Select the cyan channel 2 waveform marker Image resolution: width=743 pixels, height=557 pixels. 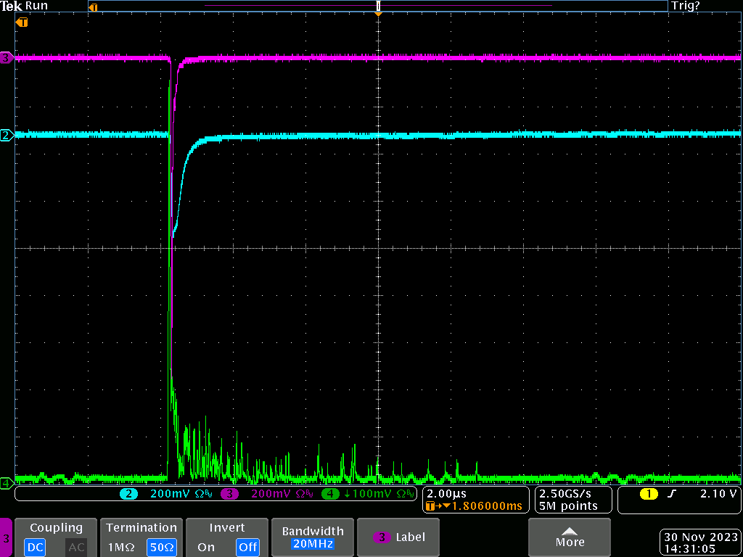pyautogui.click(x=7, y=135)
